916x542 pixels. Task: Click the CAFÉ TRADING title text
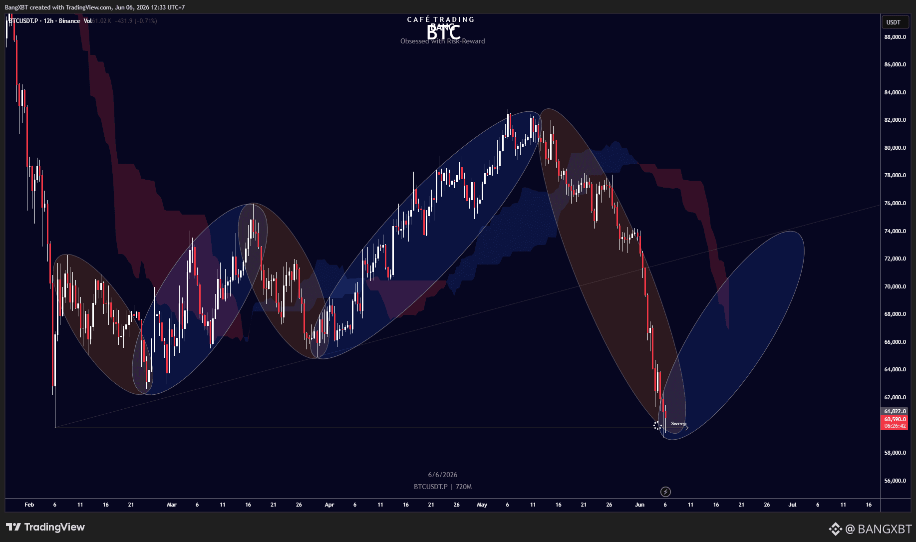[x=441, y=19]
